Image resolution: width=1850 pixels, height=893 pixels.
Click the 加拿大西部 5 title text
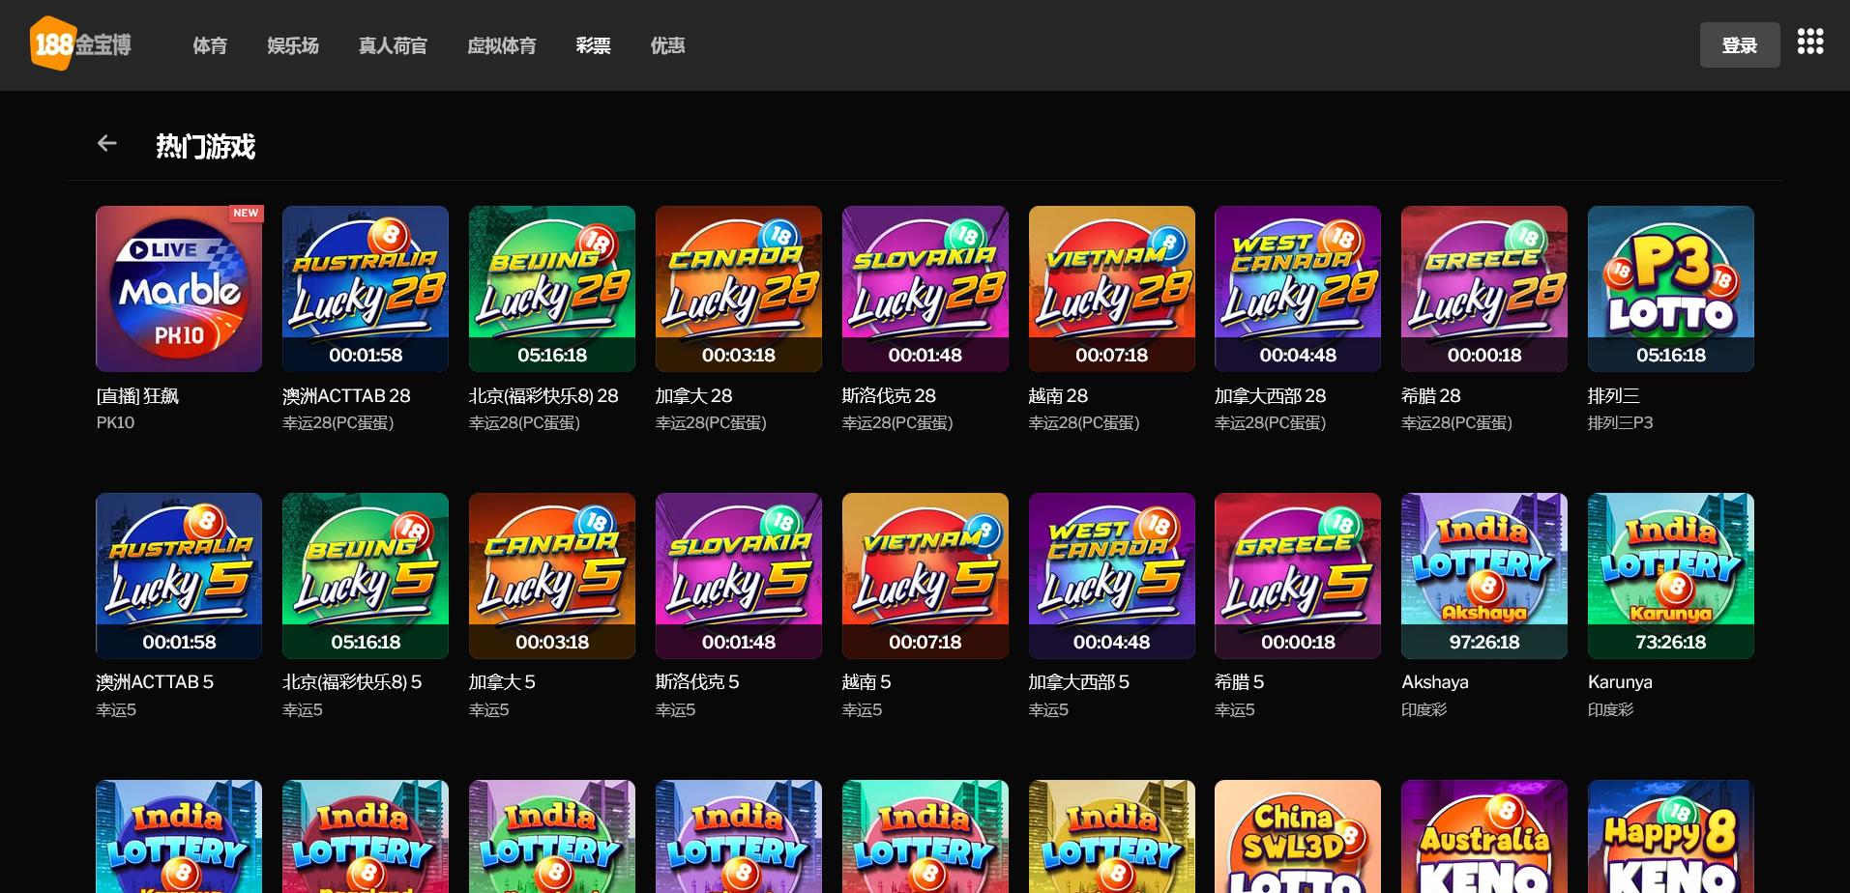pyautogui.click(x=1079, y=682)
